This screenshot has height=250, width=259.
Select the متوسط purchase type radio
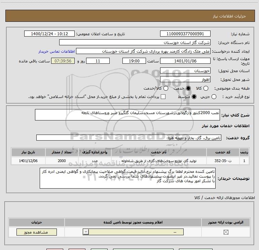click(194, 97)
